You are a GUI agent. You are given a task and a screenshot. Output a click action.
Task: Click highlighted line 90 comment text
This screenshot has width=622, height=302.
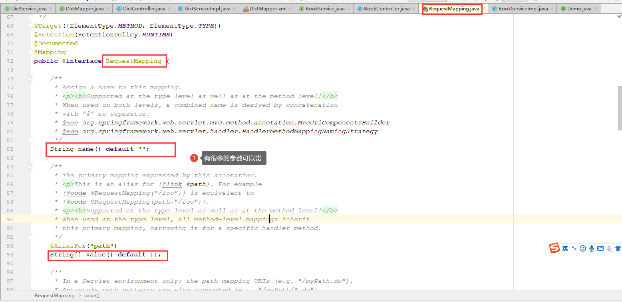coord(186,219)
